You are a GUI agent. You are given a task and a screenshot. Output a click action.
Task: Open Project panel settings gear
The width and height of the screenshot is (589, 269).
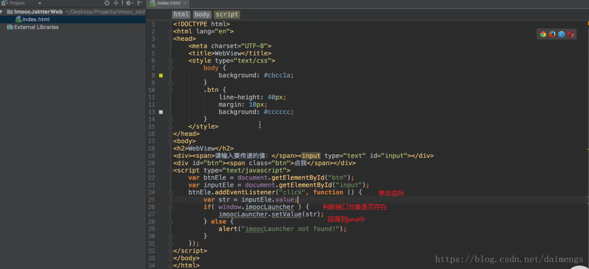[x=129, y=3]
